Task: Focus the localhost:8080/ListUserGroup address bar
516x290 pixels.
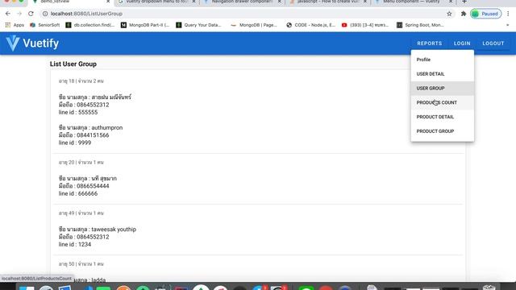Action: tap(243, 14)
